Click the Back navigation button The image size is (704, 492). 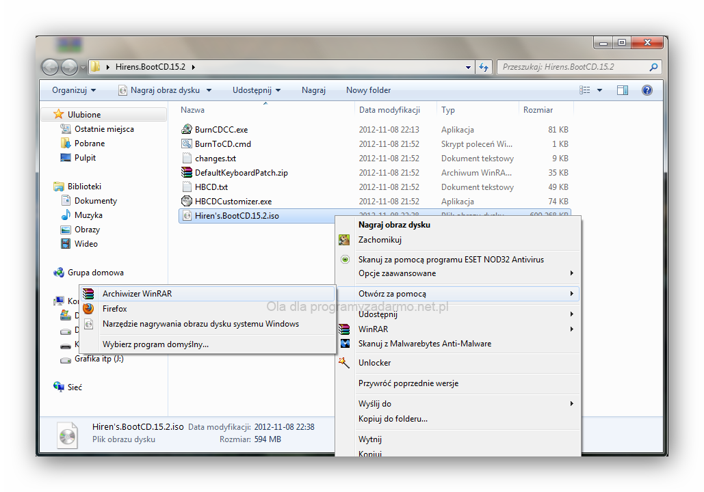pos(51,68)
